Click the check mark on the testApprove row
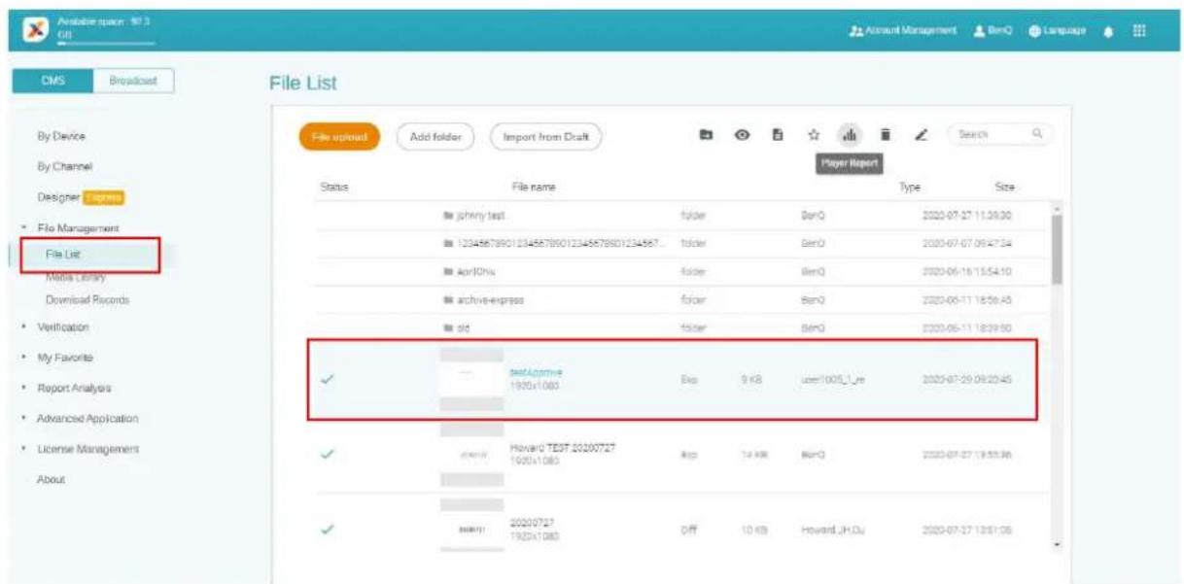 (x=329, y=379)
